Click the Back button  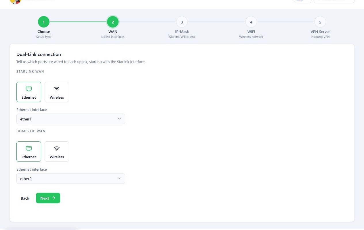(x=25, y=198)
